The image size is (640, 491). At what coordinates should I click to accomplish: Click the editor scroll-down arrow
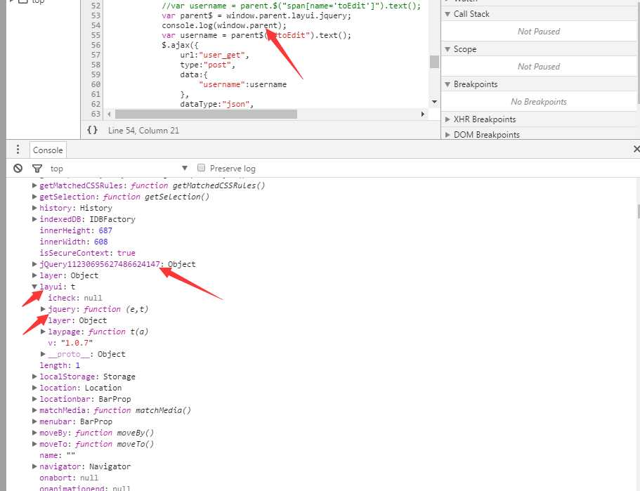pos(434,102)
